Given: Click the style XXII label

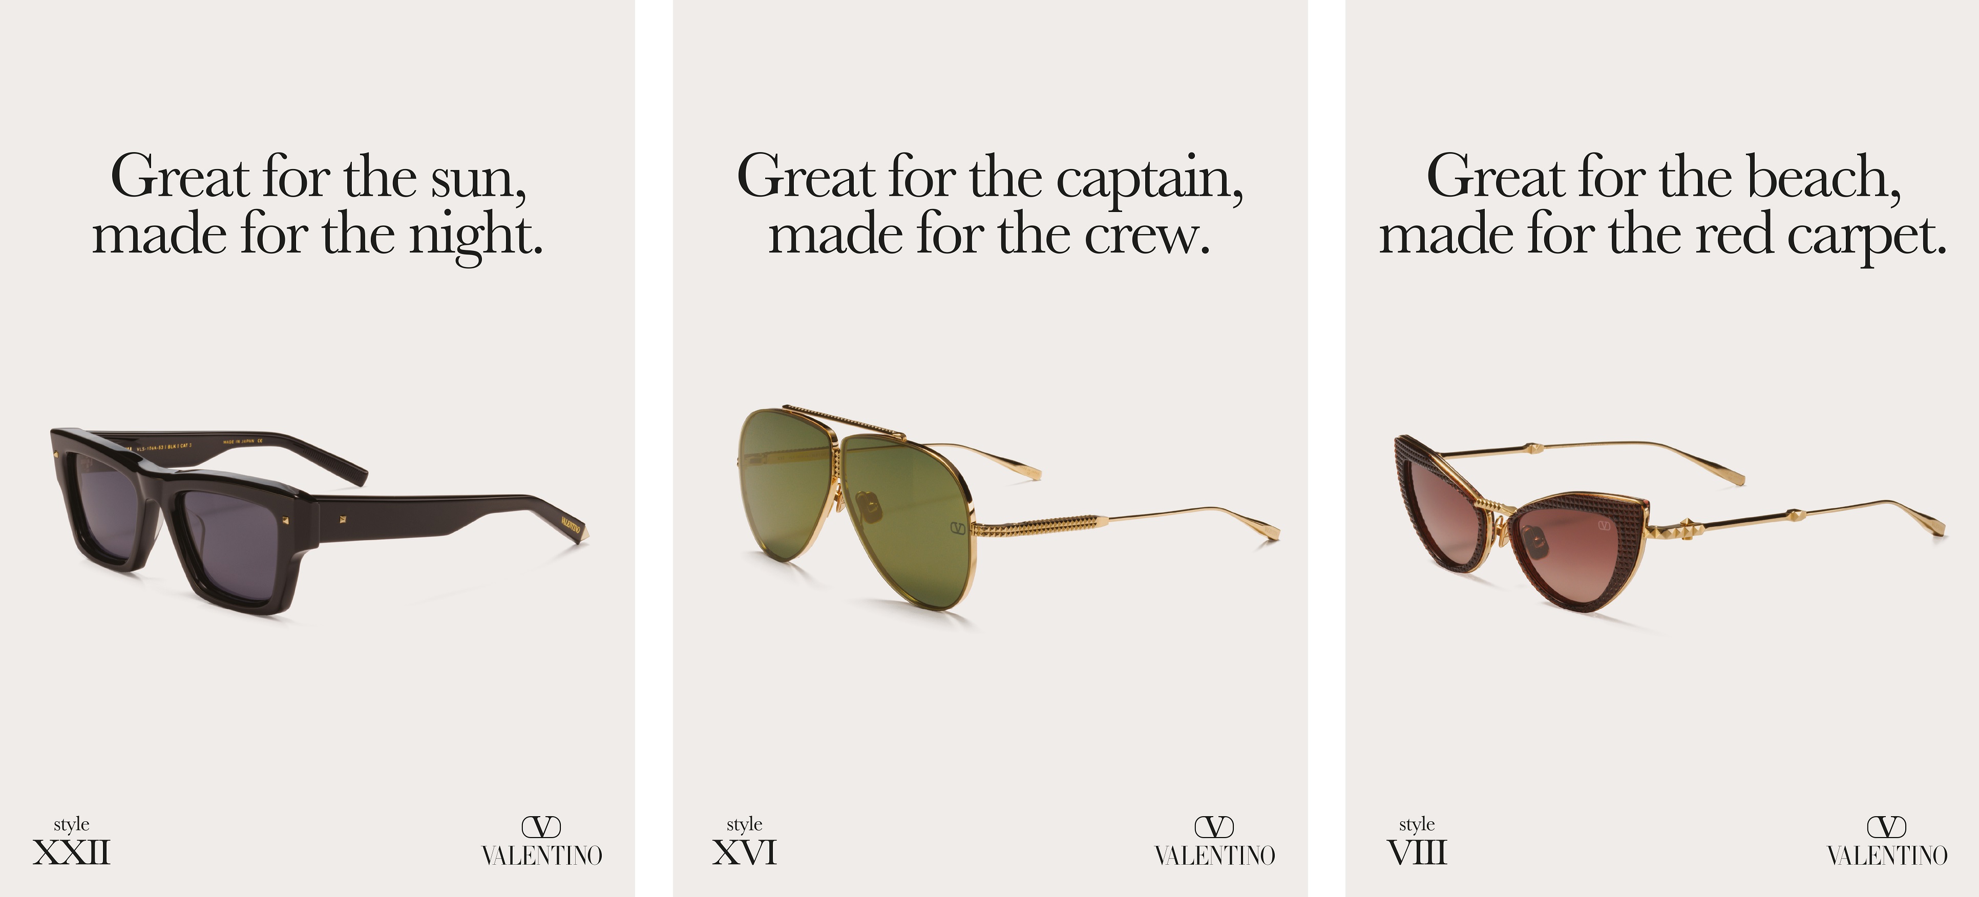Looking at the screenshot, I should point(72,842).
